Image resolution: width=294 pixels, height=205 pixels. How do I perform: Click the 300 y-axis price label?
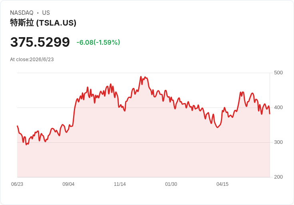click(278, 142)
